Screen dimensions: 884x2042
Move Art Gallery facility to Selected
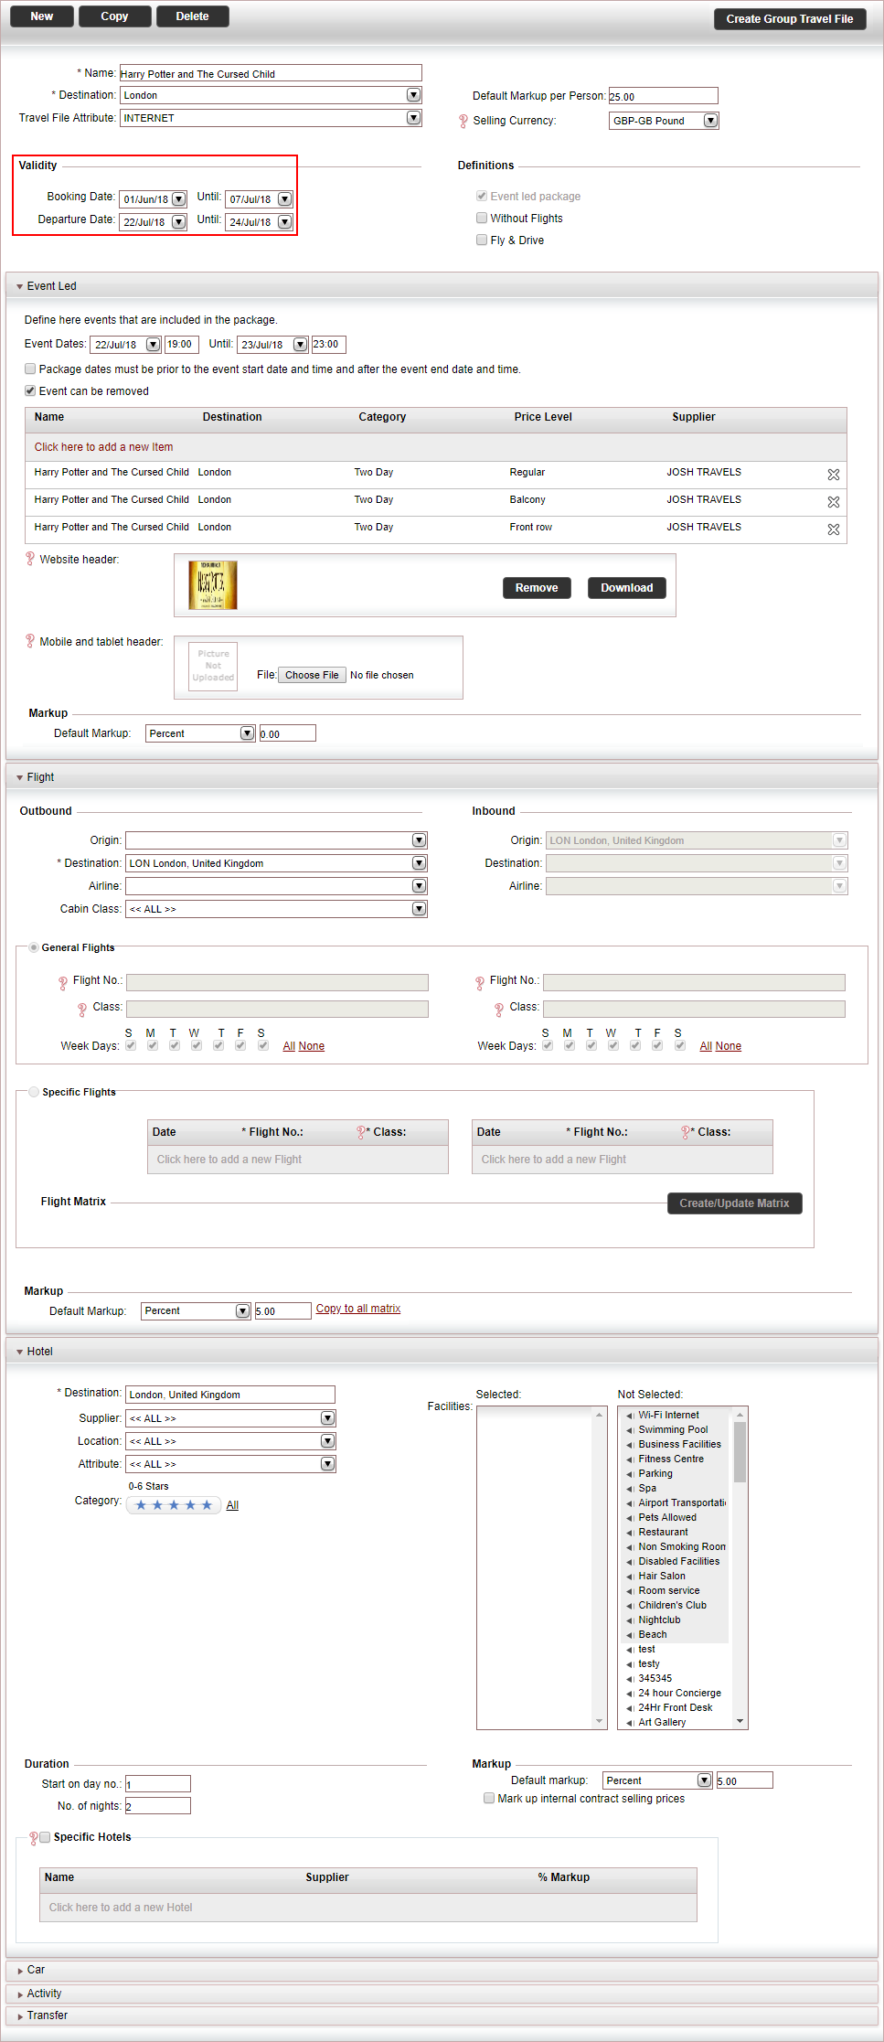(630, 1723)
